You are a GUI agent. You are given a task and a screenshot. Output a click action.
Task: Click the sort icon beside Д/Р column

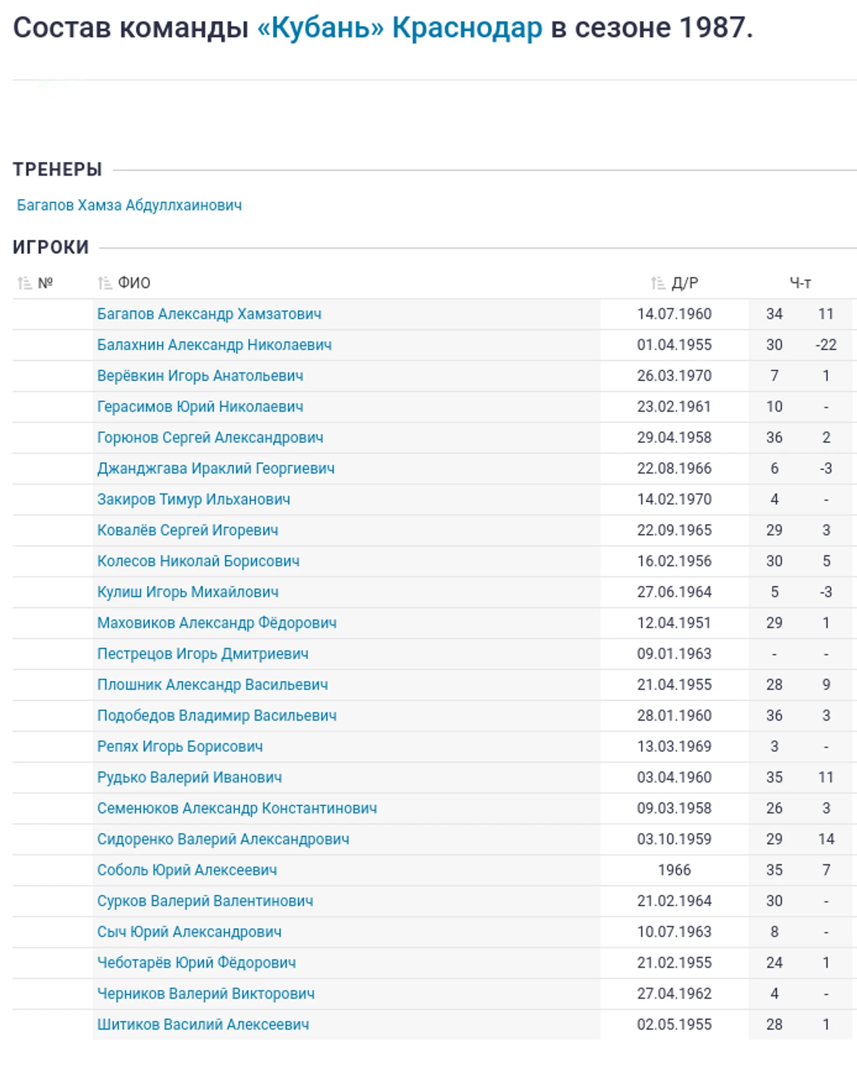(x=657, y=283)
